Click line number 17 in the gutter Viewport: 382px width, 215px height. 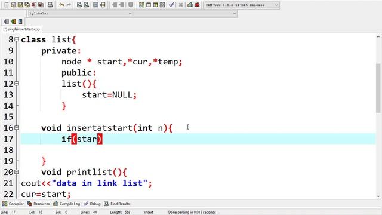8,139
